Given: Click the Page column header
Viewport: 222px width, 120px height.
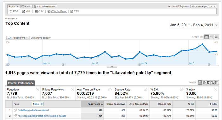Looking at the screenshot, I should [x=16, y=104].
